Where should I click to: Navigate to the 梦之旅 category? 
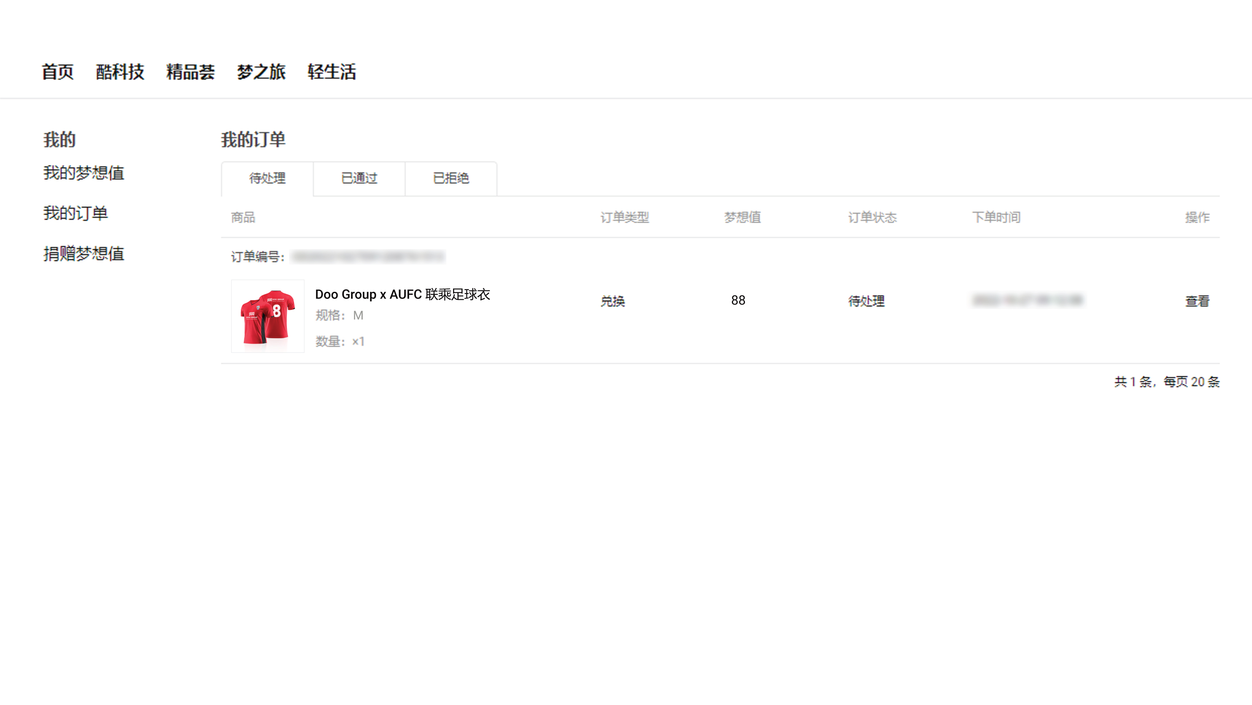(261, 72)
